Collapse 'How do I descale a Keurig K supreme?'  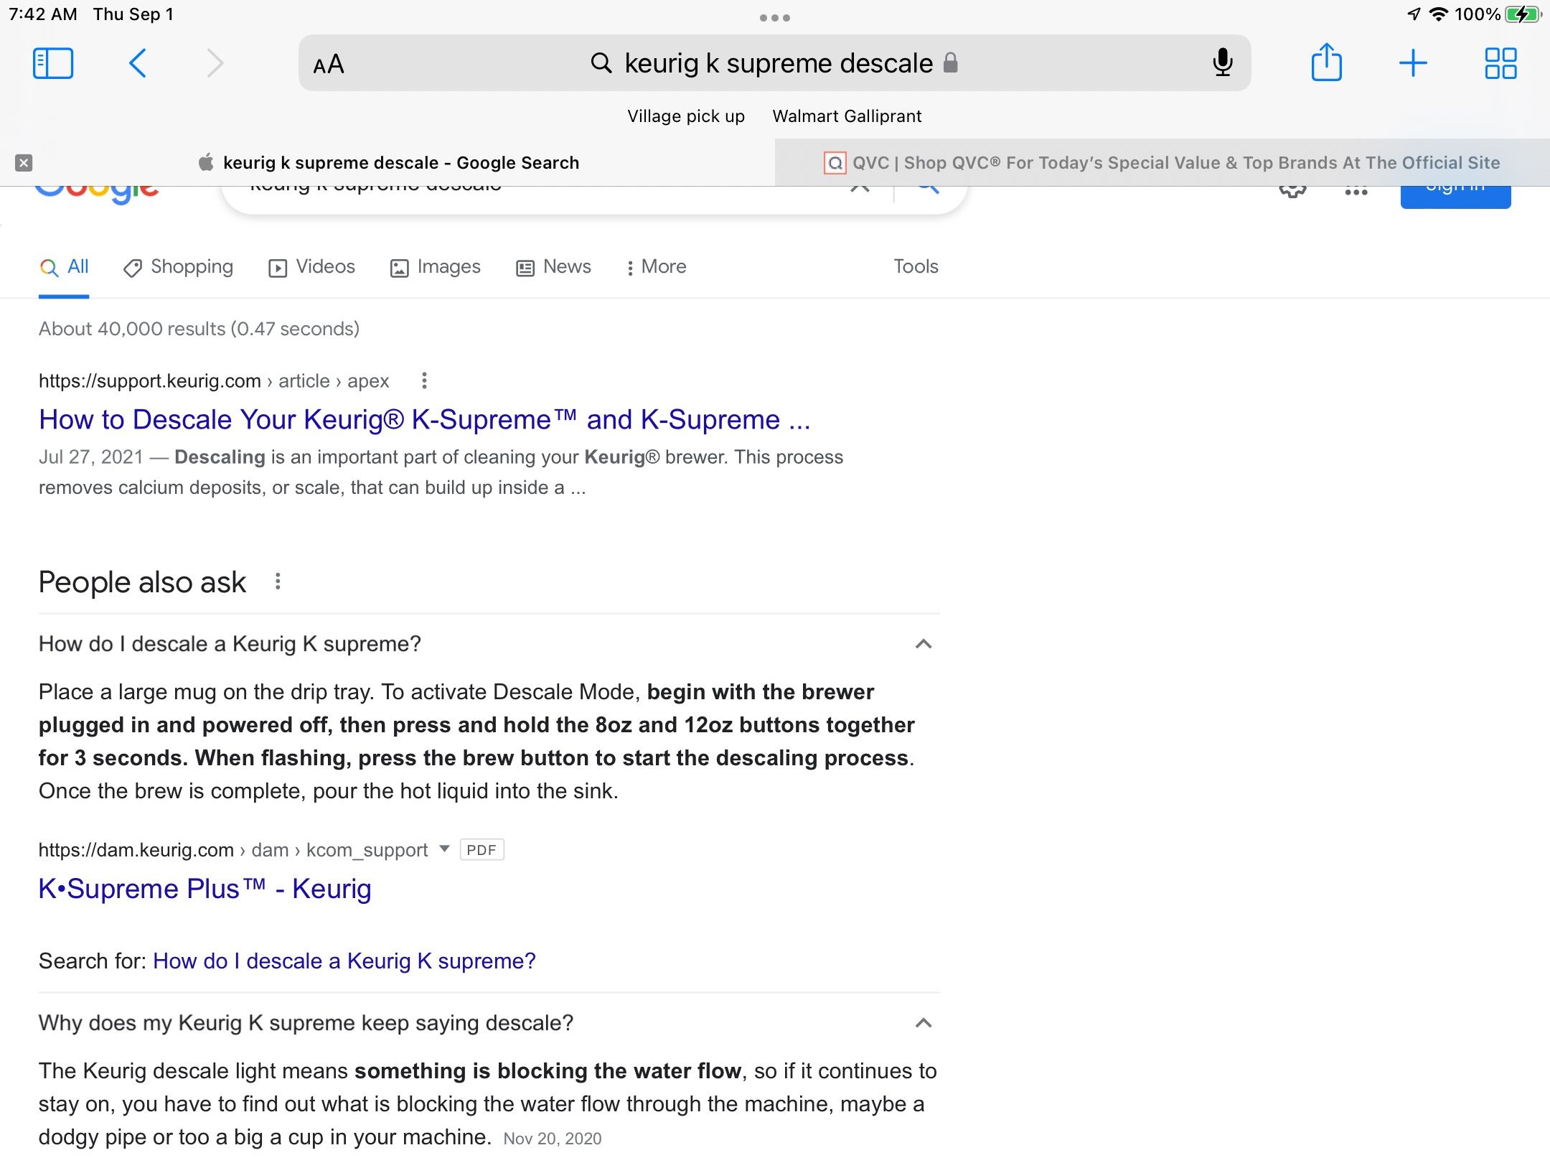click(924, 644)
